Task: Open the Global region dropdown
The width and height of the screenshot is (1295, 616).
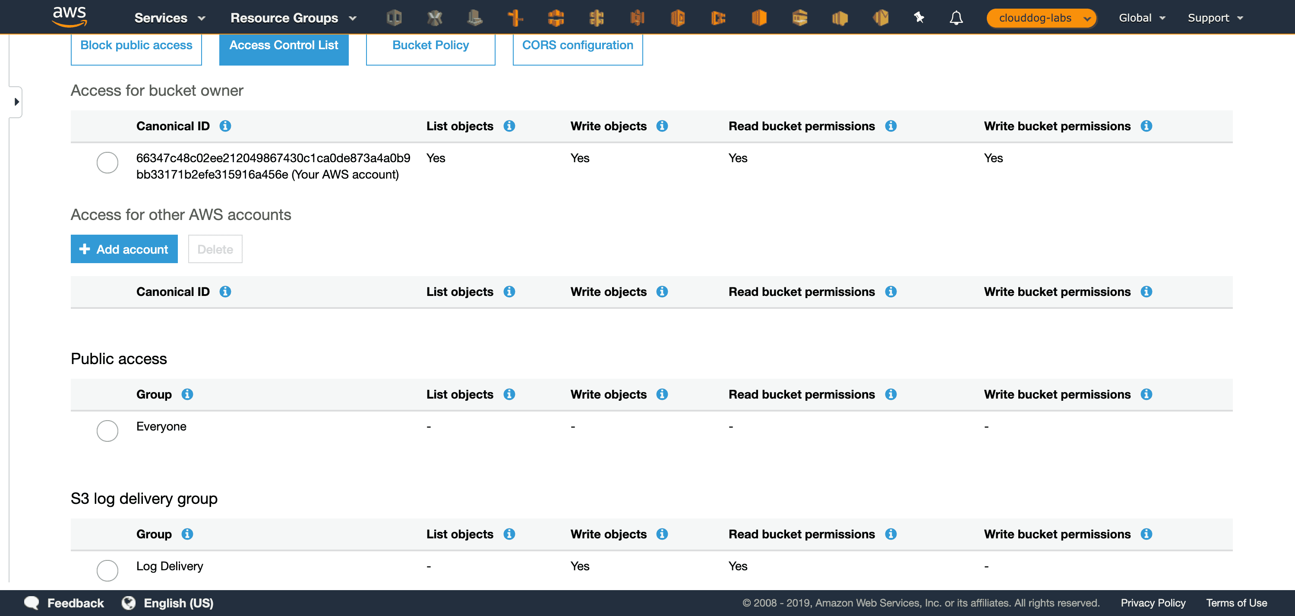Action: (1141, 18)
